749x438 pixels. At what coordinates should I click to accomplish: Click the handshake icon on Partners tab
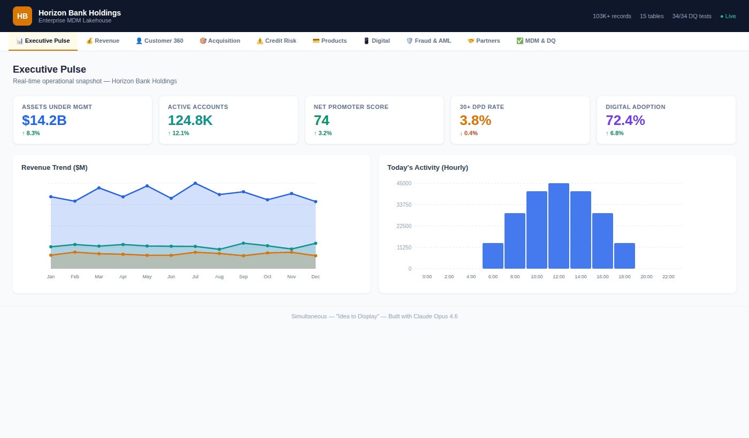pyautogui.click(x=471, y=41)
